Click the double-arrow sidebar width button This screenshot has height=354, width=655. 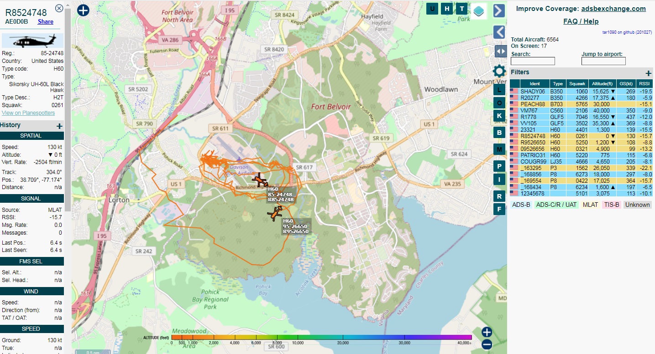(x=501, y=51)
